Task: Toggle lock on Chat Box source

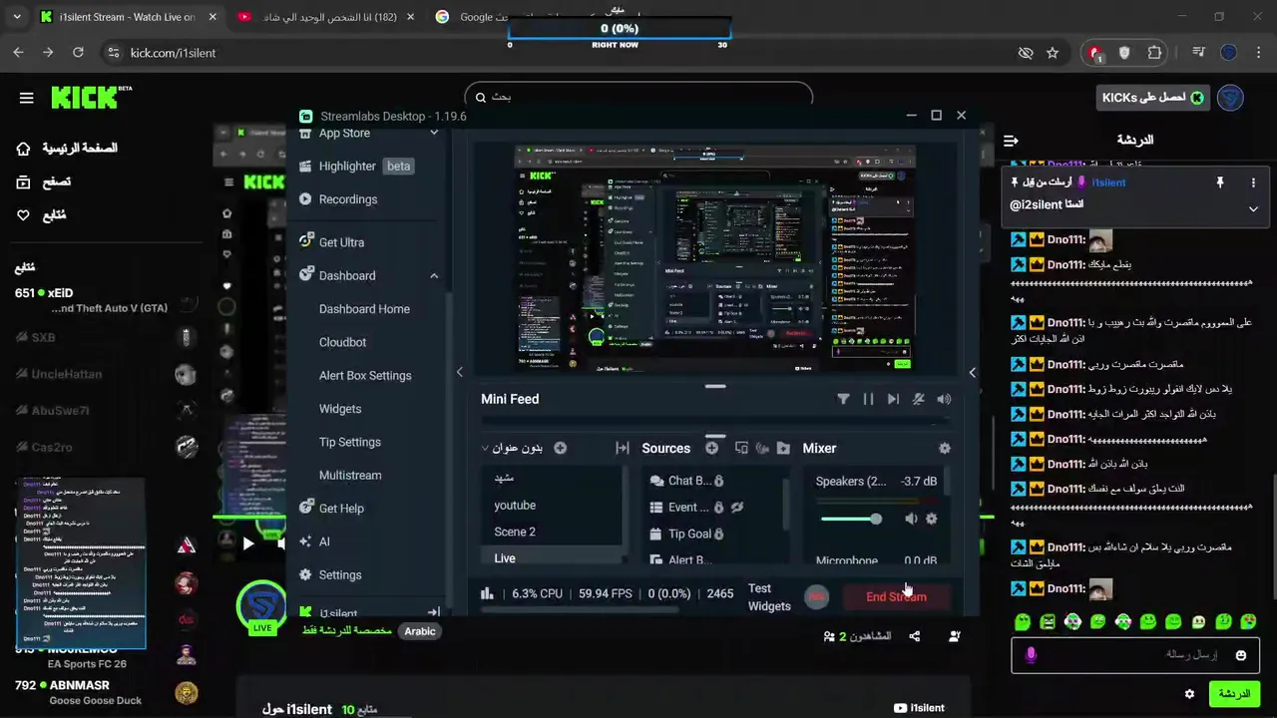Action: point(718,481)
